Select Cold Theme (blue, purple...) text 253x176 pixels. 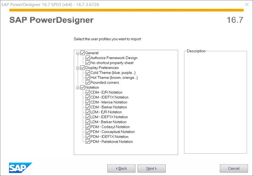coord(113,73)
